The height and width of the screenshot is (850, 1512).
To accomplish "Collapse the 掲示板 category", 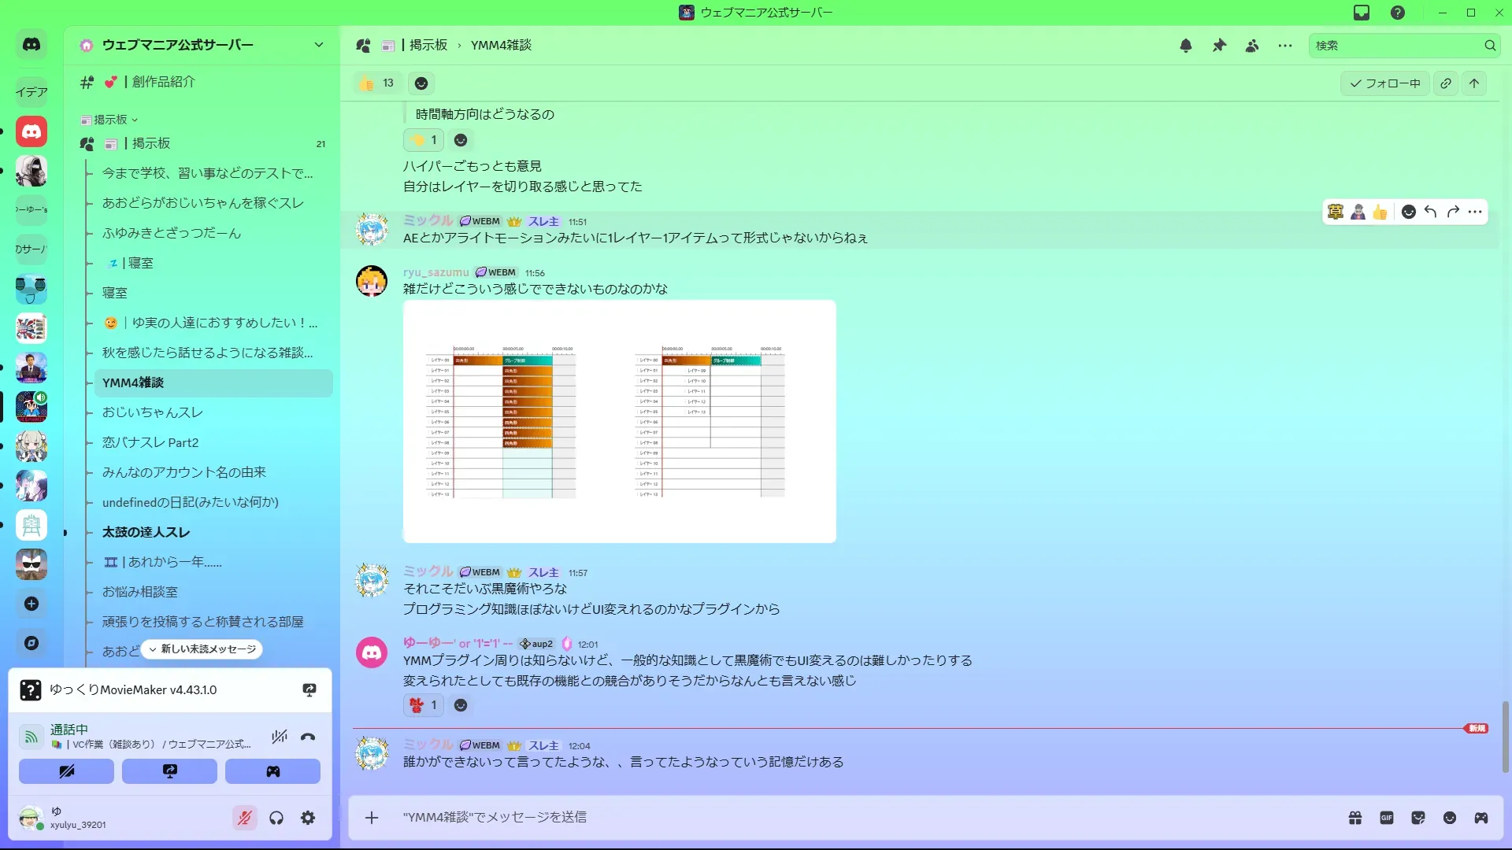I will pyautogui.click(x=110, y=120).
